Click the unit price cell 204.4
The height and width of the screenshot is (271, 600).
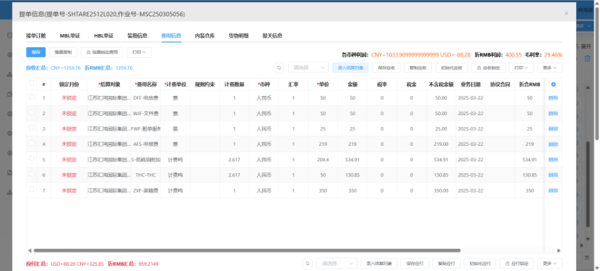pyautogui.click(x=323, y=159)
